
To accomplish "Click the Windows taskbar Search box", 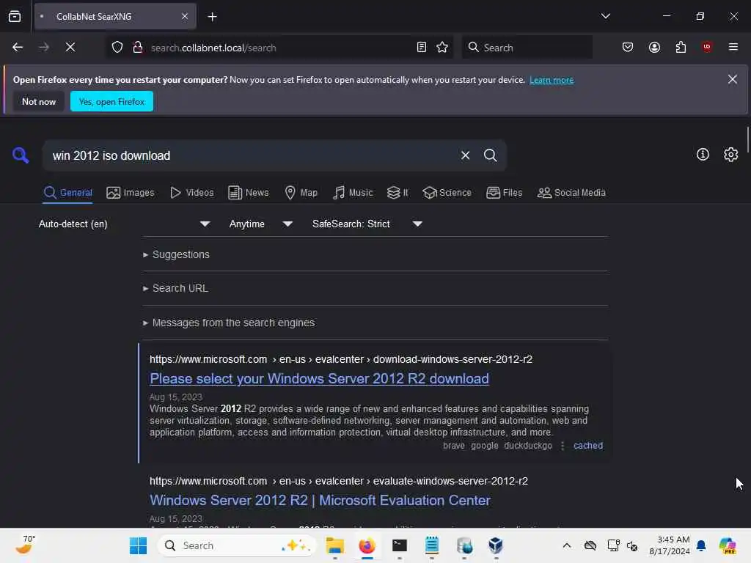I will [x=237, y=545].
